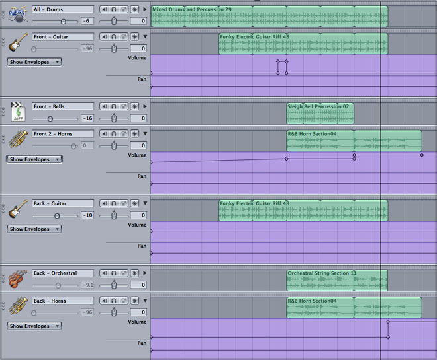Expand envelopes triangle on Front - Bells track
This screenshot has width=437, height=360.
(145, 106)
